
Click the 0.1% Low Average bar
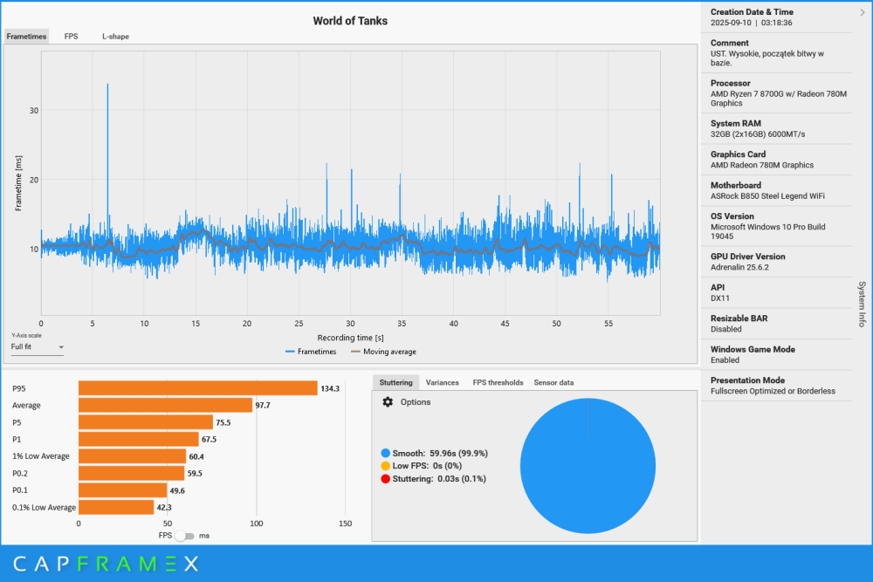coord(116,507)
